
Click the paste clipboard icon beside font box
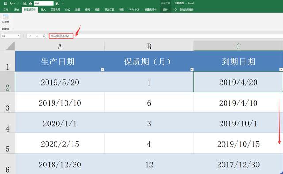(57, 4)
